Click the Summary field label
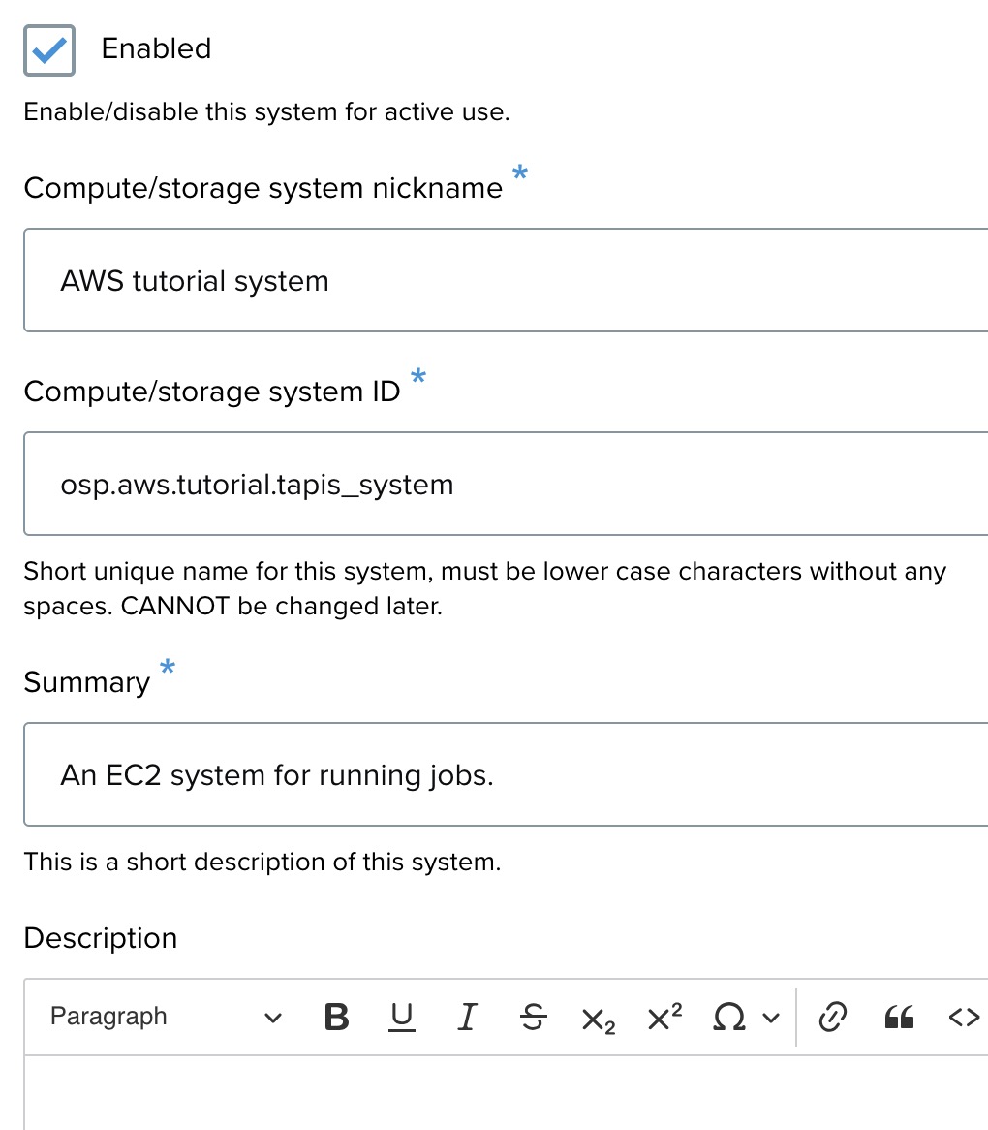Image resolution: width=988 pixels, height=1130 pixels. [x=87, y=682]
